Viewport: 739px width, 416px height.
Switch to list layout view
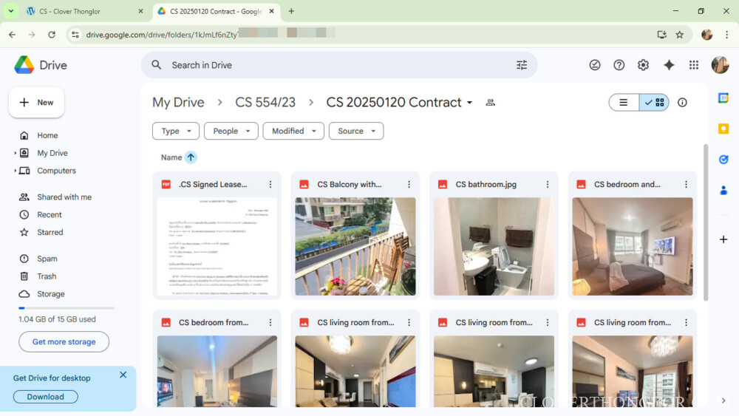624,103
